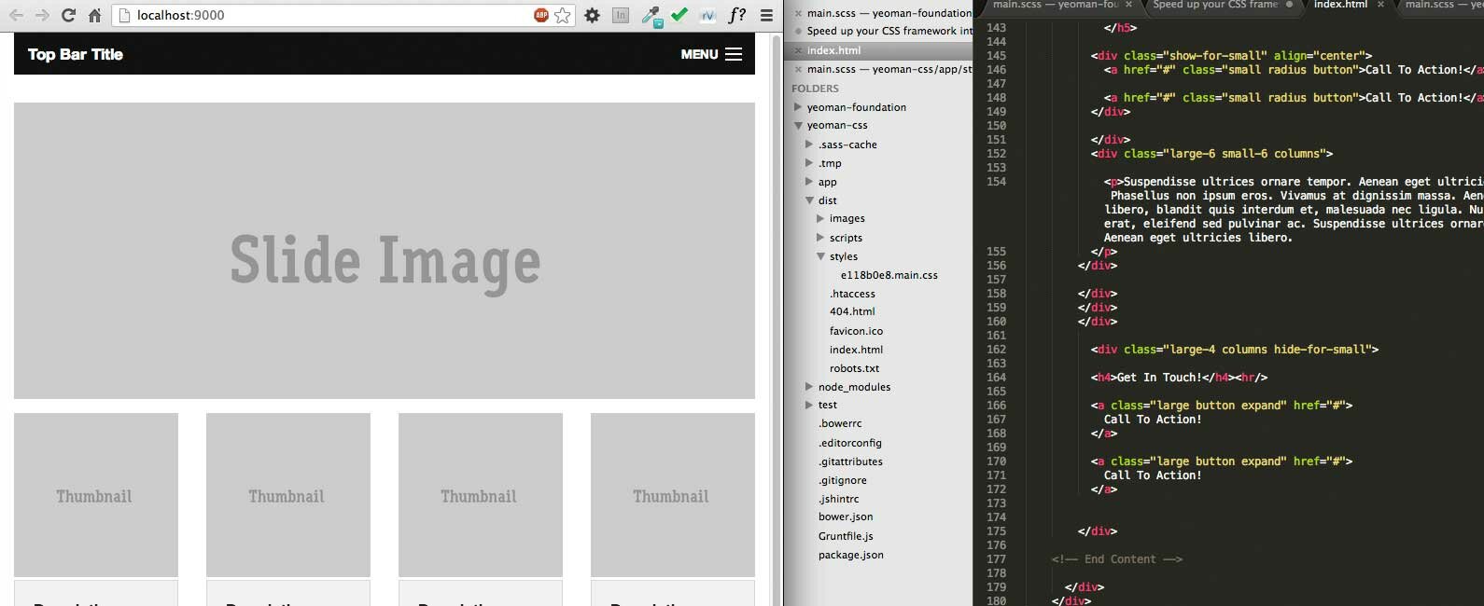Open 404.html from the sidebar
This screenshot has height=606, width=1484.
(852, 311)
